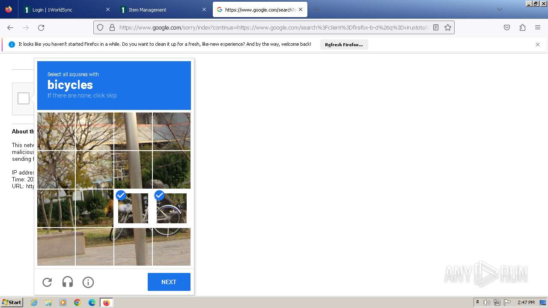Click the NEXT button
Screen dimensions: 548x308
click(x=169, y=282)
